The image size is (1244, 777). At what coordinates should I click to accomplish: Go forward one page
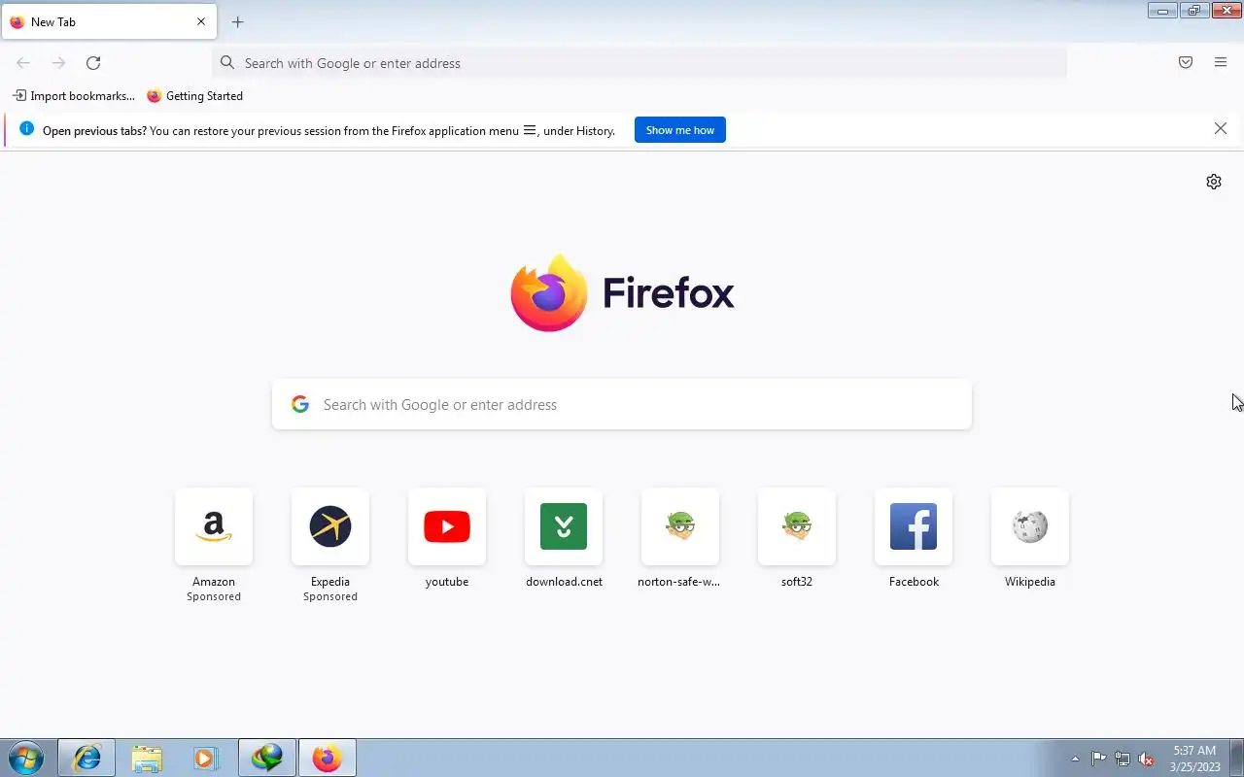tap(58, 63)
